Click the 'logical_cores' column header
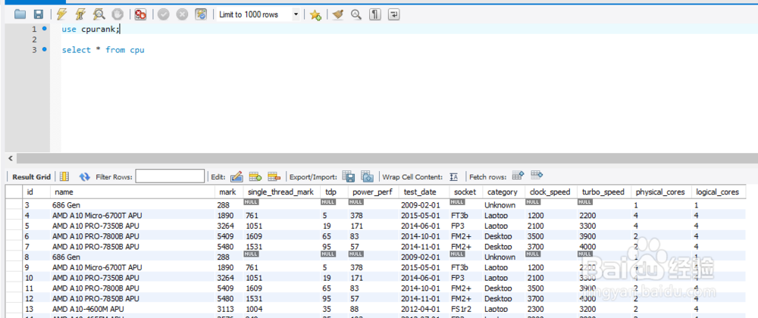The image size is (758, 318). 718,192
